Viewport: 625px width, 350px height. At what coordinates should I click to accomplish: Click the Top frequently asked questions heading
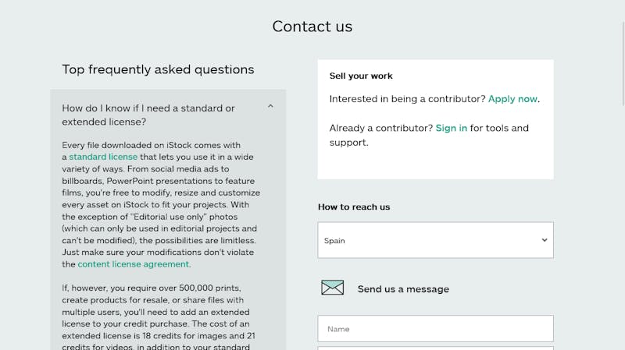(x=158, y=69)
